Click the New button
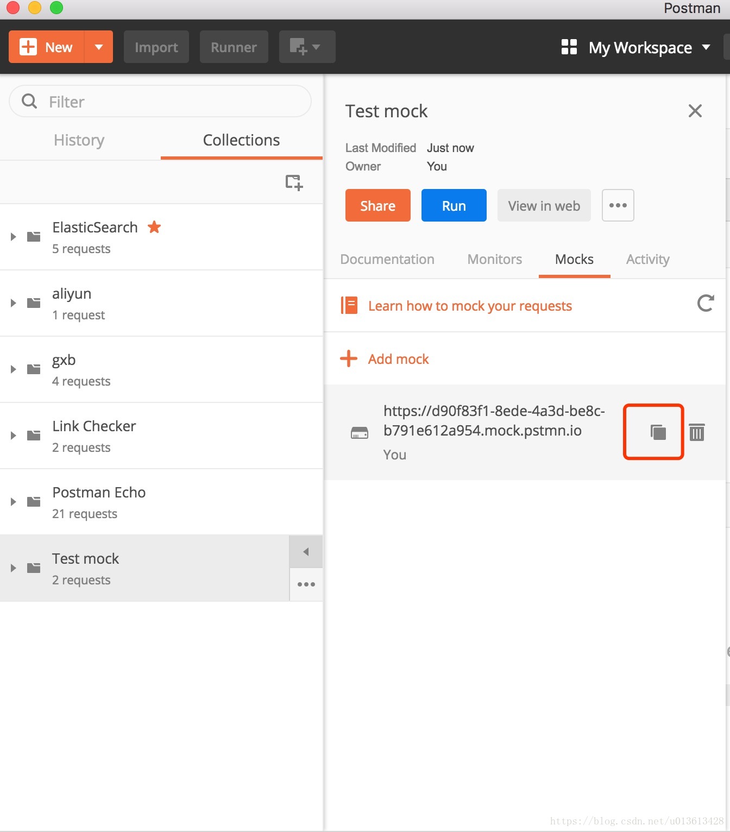 click(47, 47)
